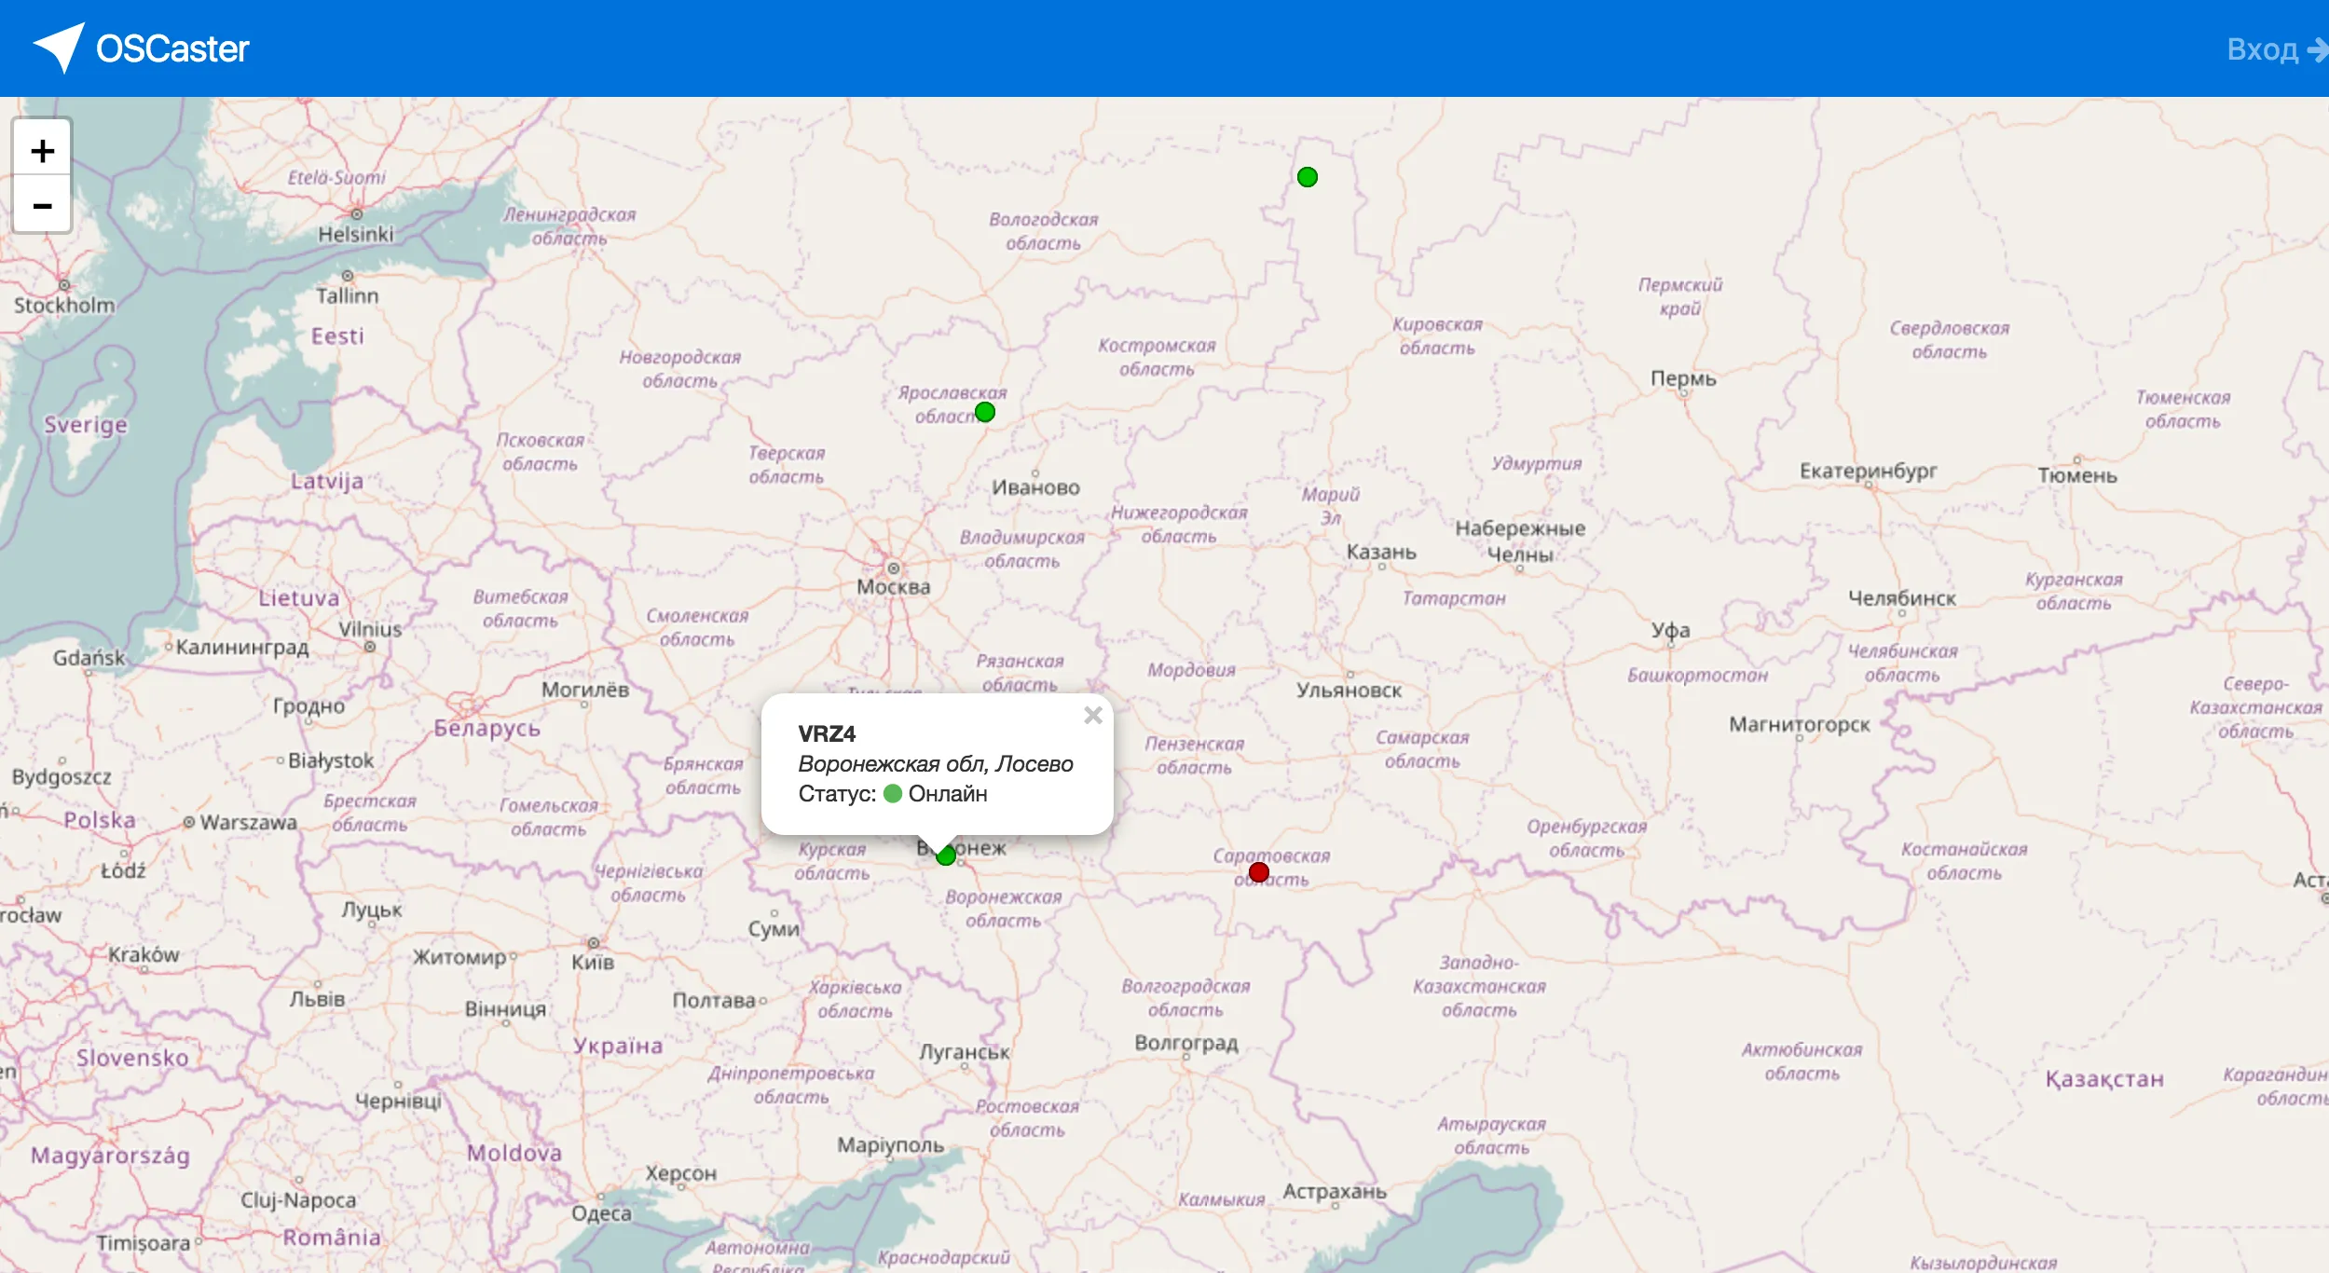Click the login arrow icon next to Вход
This screenshot has height=1273, width=2329.
pyautogui.click(x=2317, y=48)
